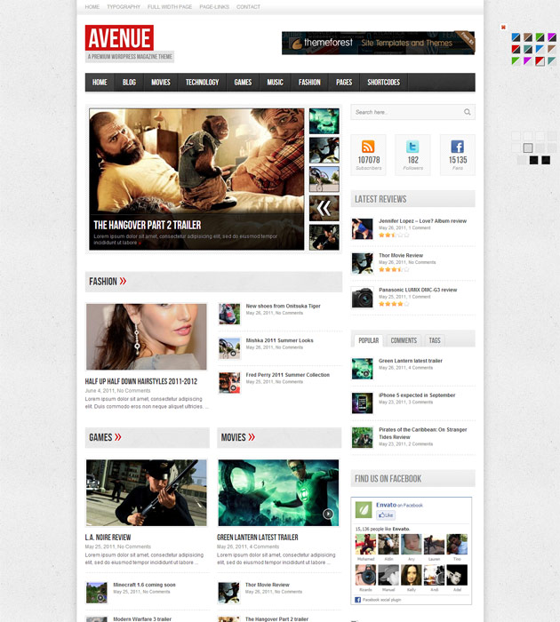560x622 pixels.
Task: Open Pages in the navigation bar
Action: coord(344,82)
